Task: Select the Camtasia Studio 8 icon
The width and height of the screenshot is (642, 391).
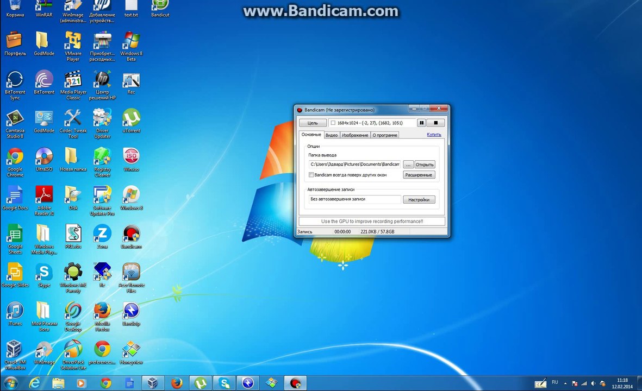Action: coord(15,123)
